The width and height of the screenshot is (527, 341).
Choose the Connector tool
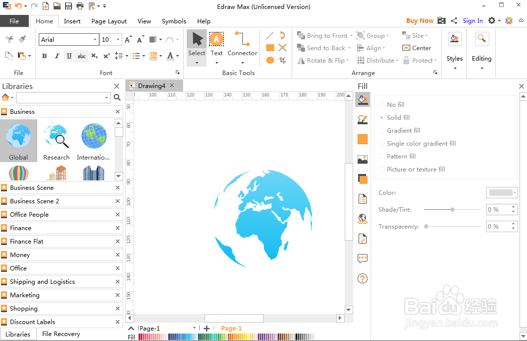tap(242, 47)
